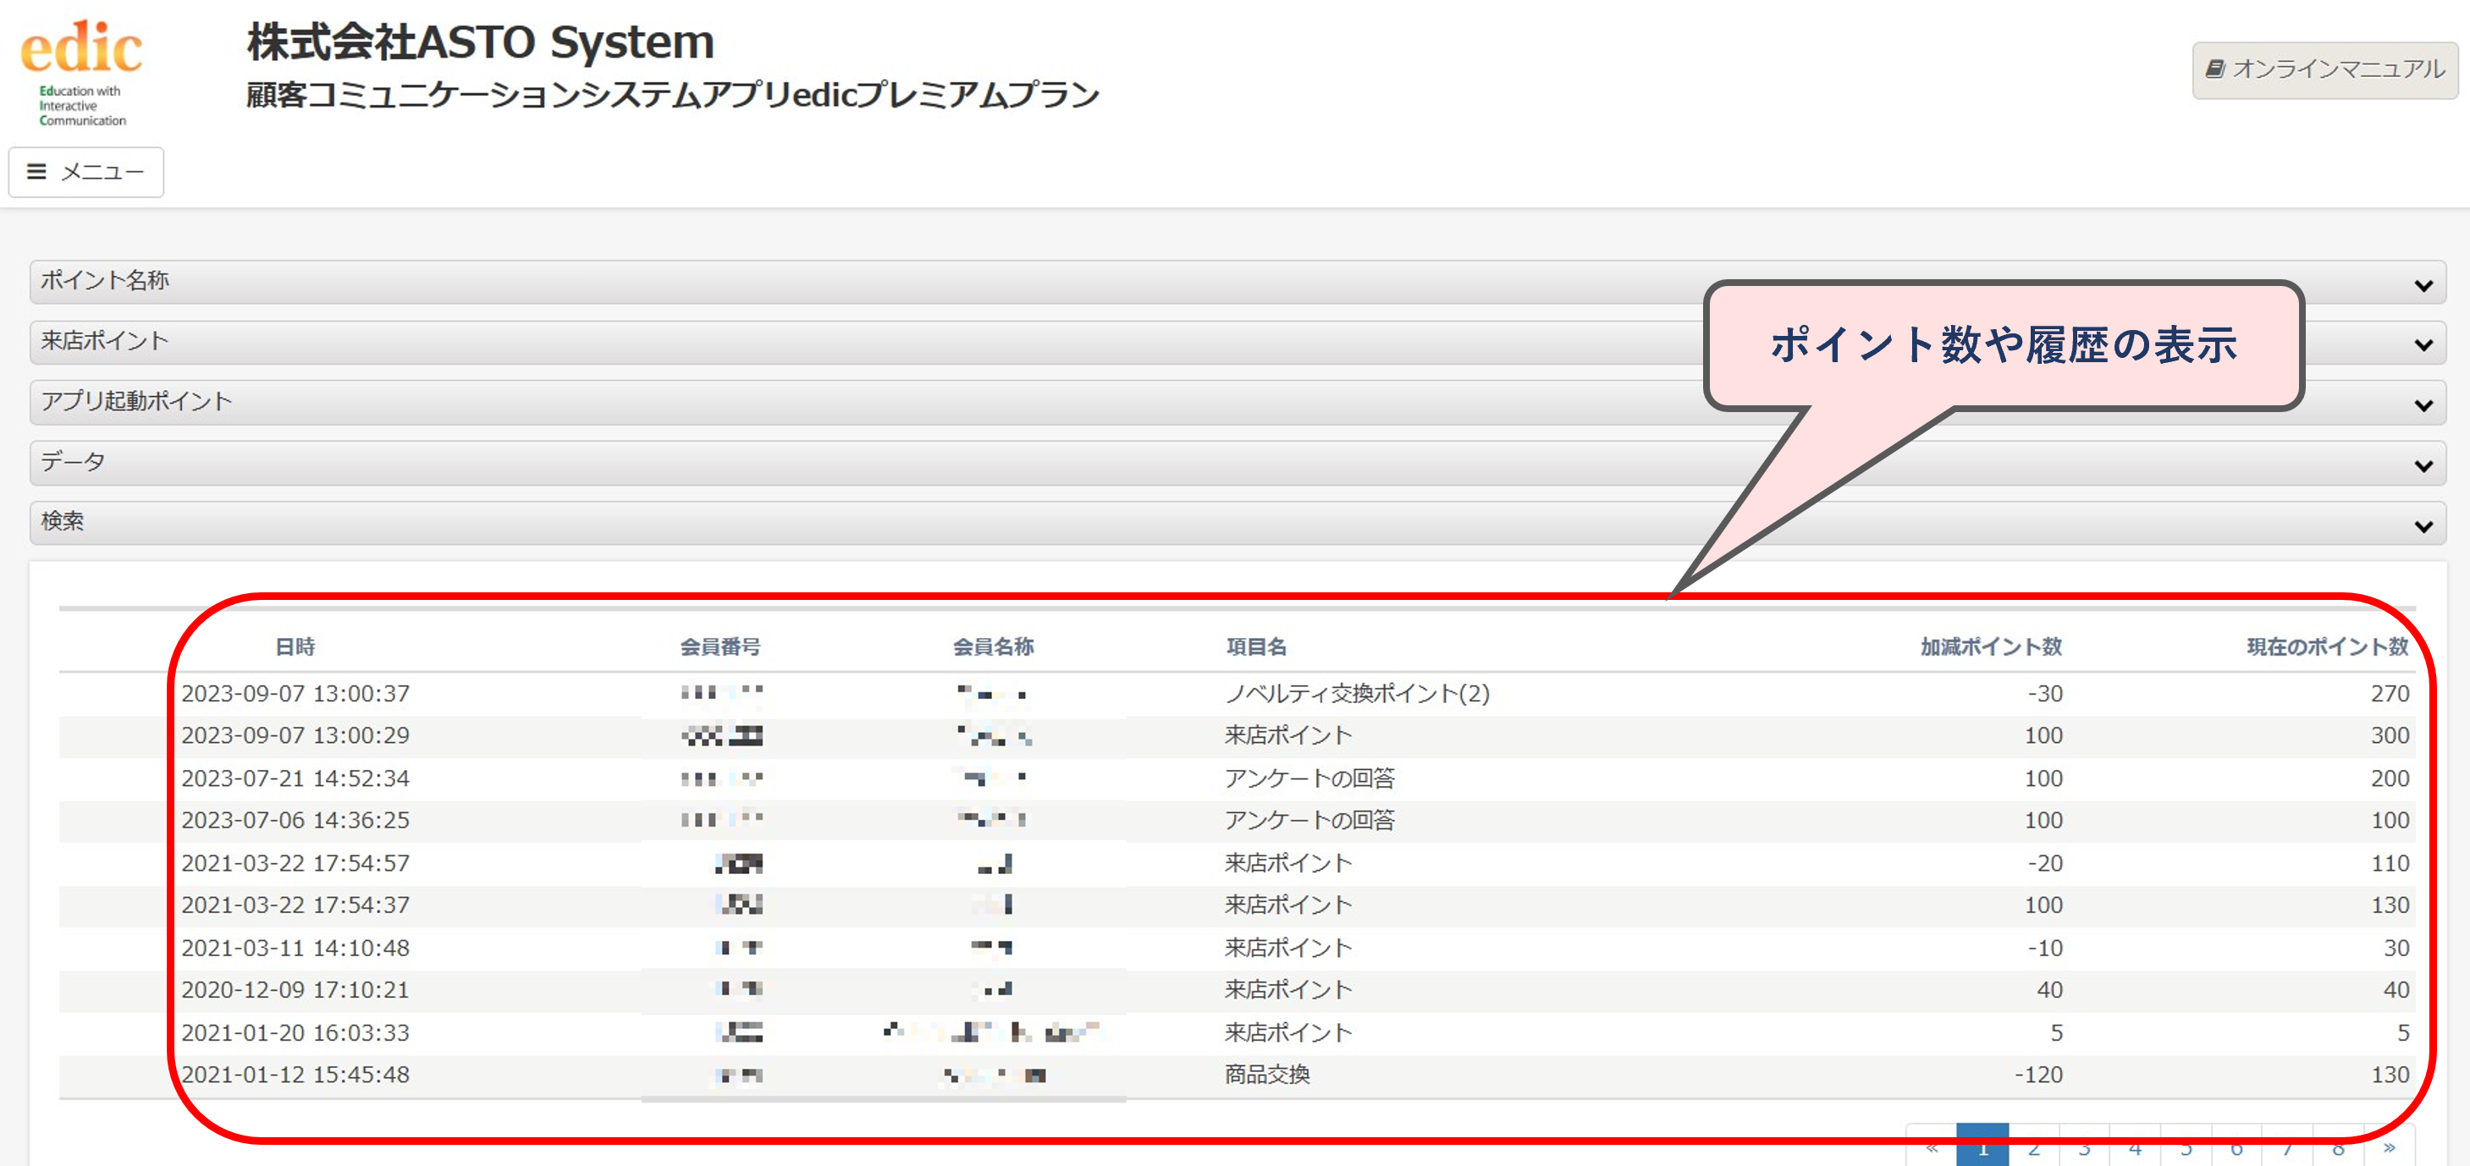Click the データ chevron arrow
Viewport: 2470px width, 1166px height.
(x=2423, y=466)
